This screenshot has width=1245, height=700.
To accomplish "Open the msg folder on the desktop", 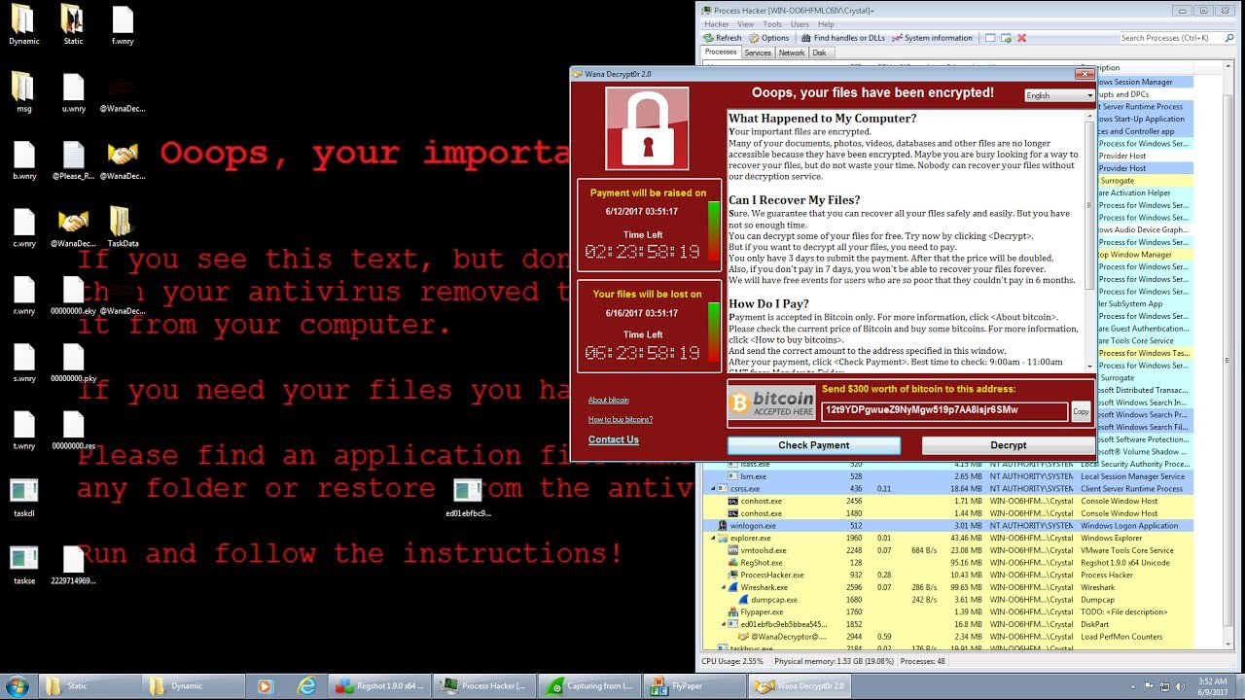I will click(x=23, y=92).
